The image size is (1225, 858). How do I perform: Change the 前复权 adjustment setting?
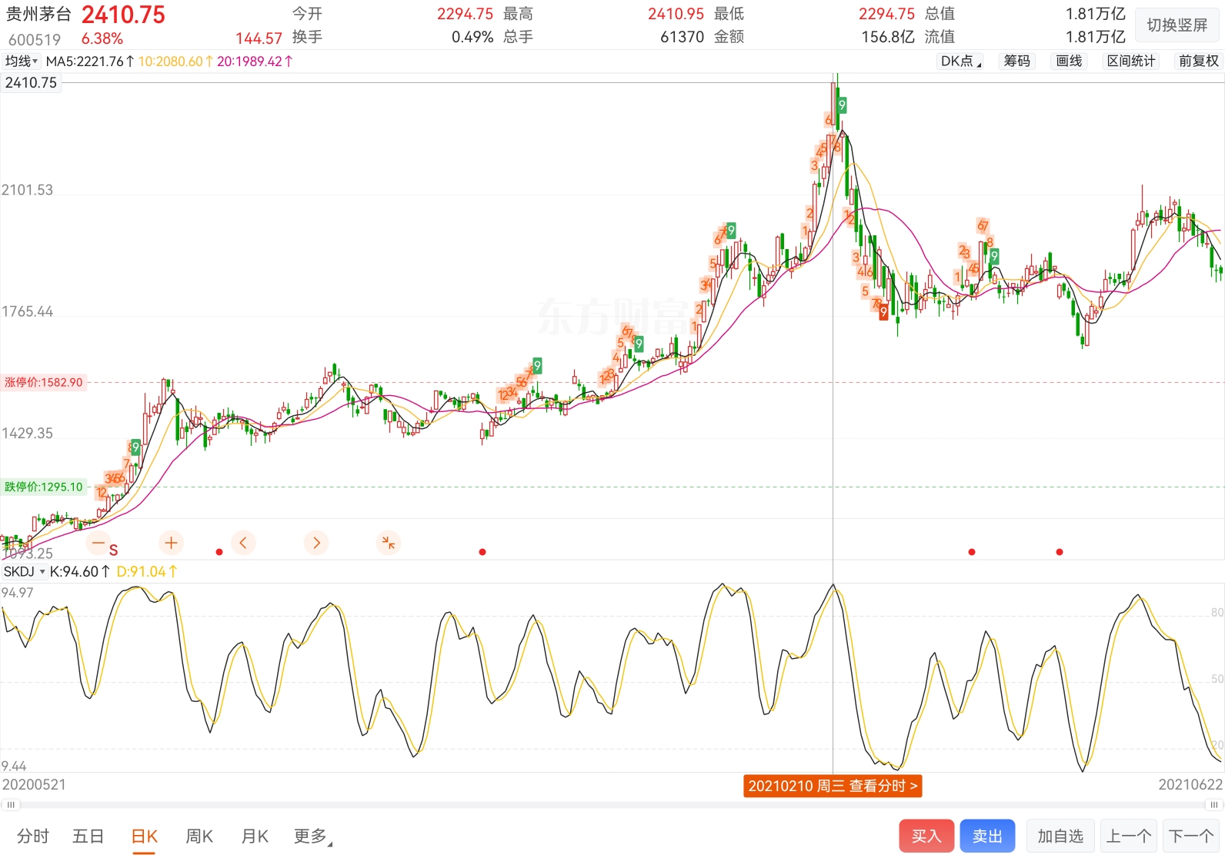point(1198,61)
